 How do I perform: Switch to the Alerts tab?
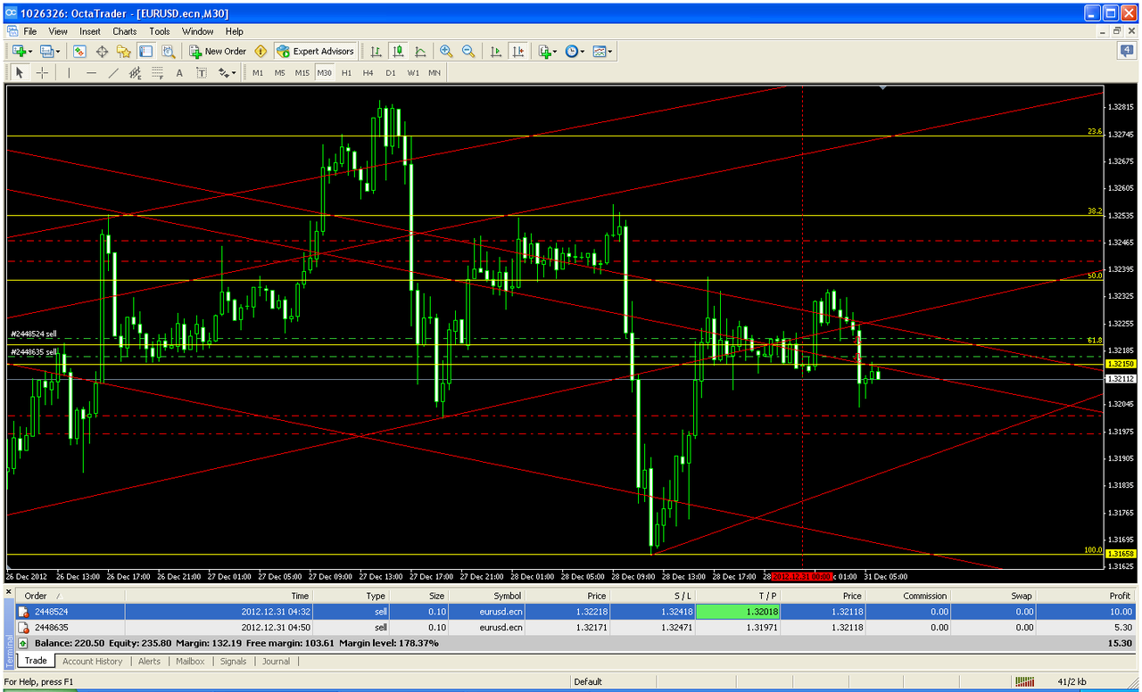[x=149, y=662]
